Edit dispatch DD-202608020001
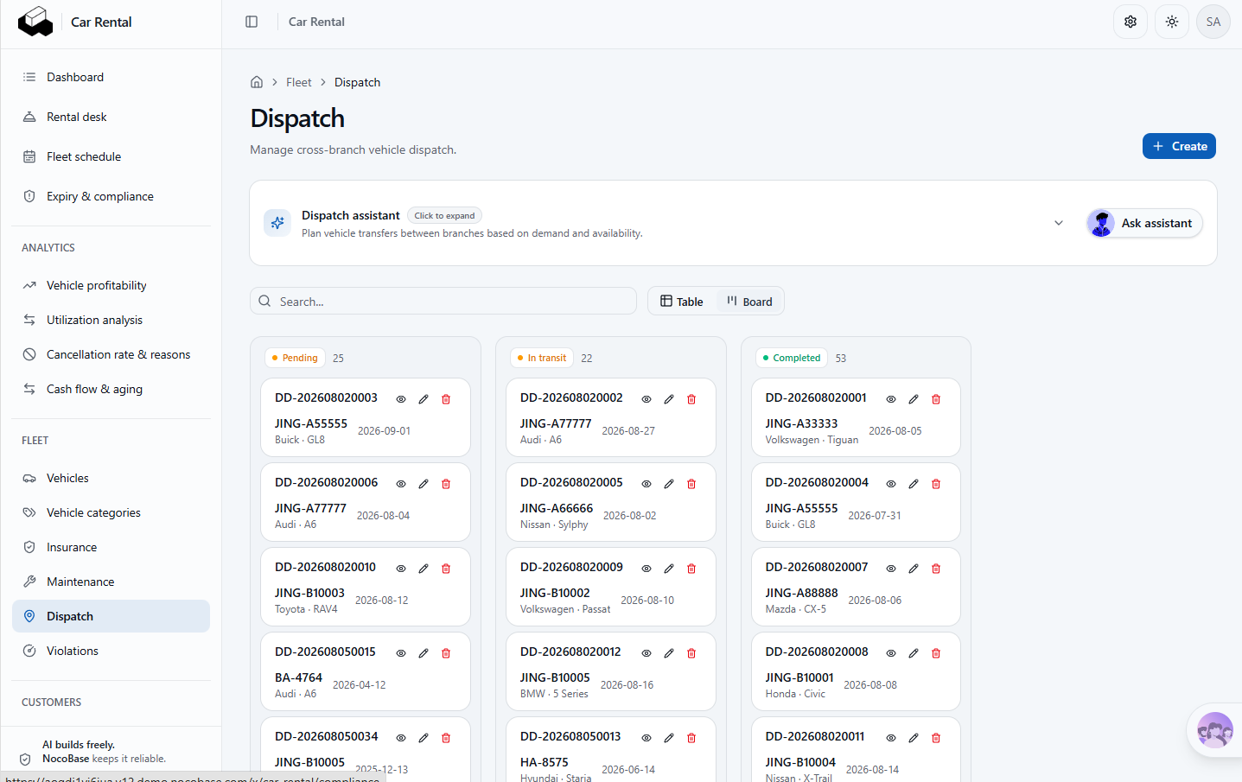 914,399
